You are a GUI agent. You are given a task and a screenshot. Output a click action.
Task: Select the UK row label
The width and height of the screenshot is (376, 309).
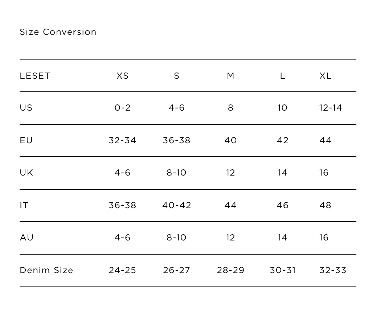coord(26,173)
